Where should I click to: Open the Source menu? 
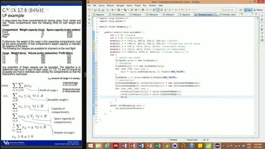(101, 5)
